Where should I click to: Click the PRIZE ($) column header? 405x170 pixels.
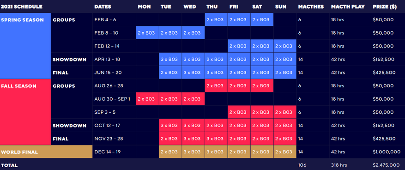[384, 7]
